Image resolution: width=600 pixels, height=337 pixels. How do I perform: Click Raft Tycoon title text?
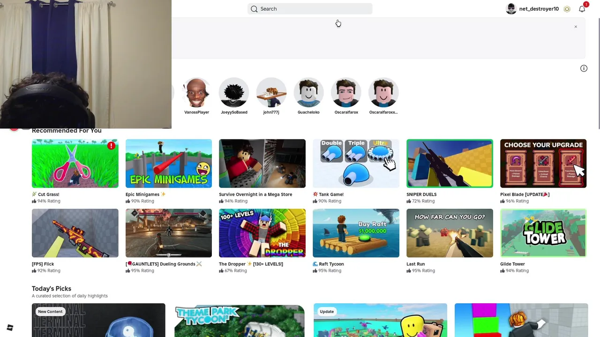[328, 264]
